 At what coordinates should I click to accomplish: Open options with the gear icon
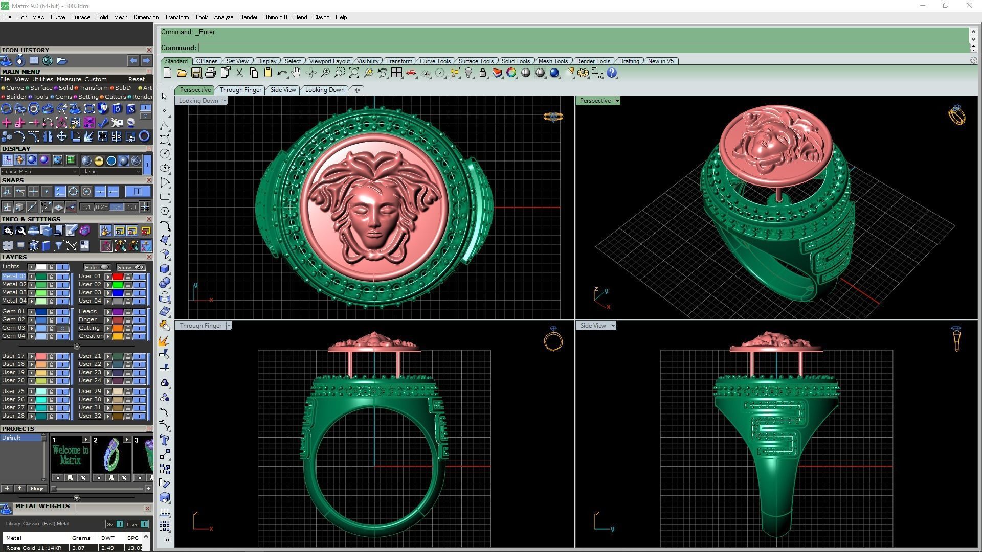pos(583,73)
